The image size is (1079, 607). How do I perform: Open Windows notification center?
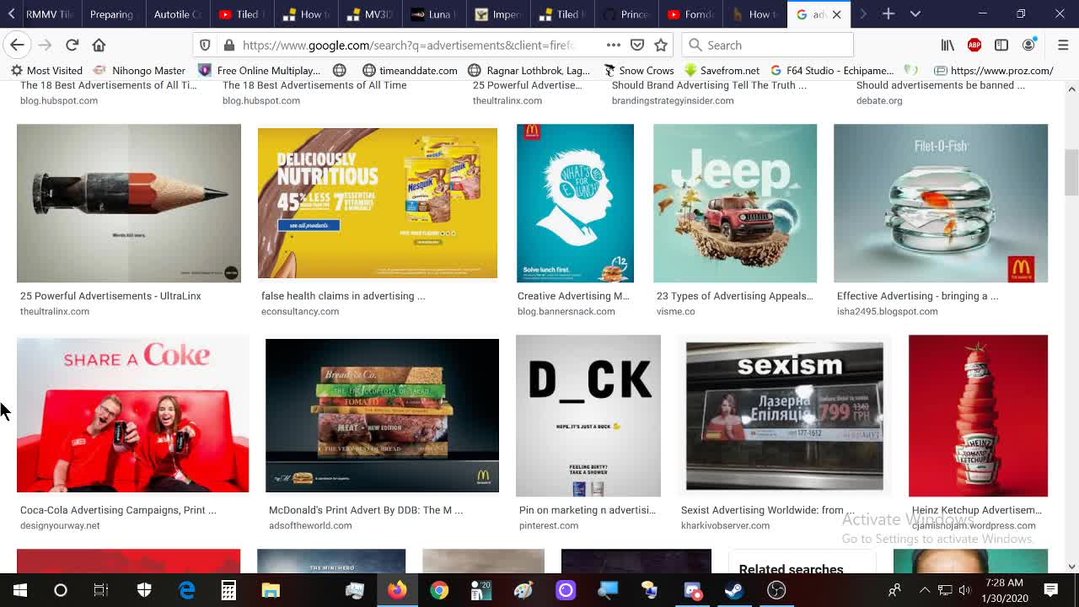(x=1051, y=590)
